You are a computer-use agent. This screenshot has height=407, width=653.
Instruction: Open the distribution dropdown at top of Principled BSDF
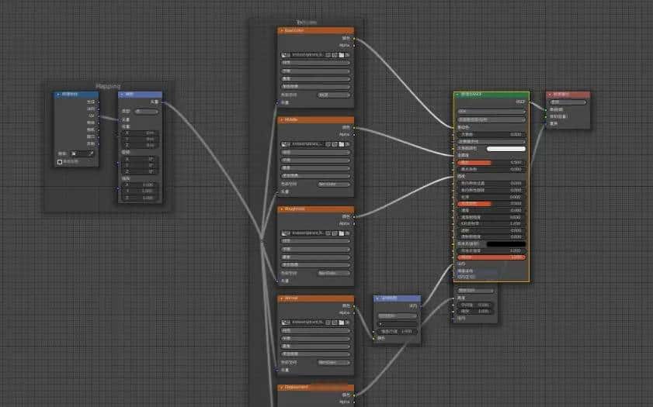(x=490, y=111)
